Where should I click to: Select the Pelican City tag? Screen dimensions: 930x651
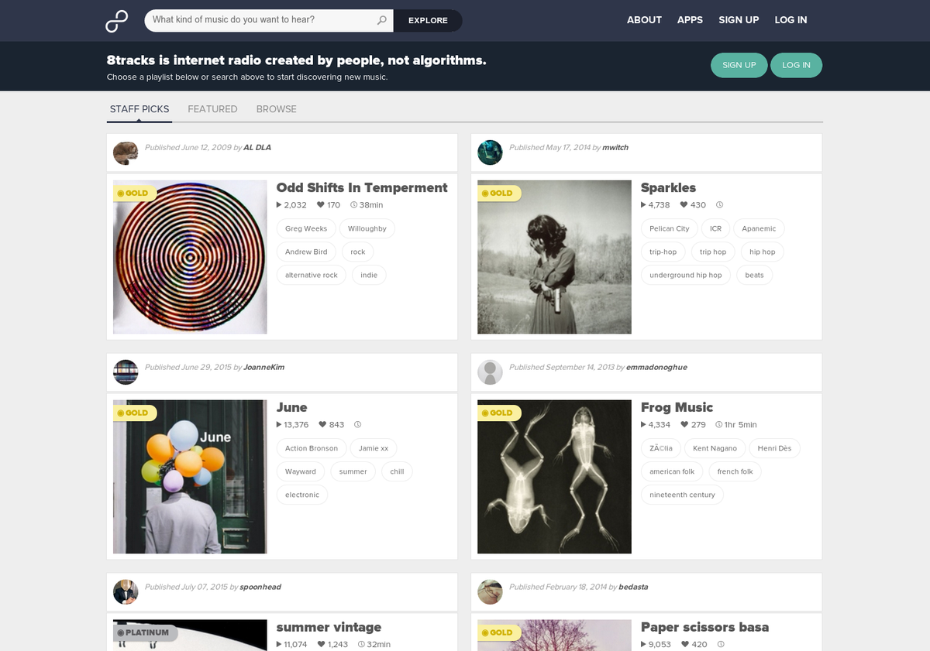tap(670, 229)
